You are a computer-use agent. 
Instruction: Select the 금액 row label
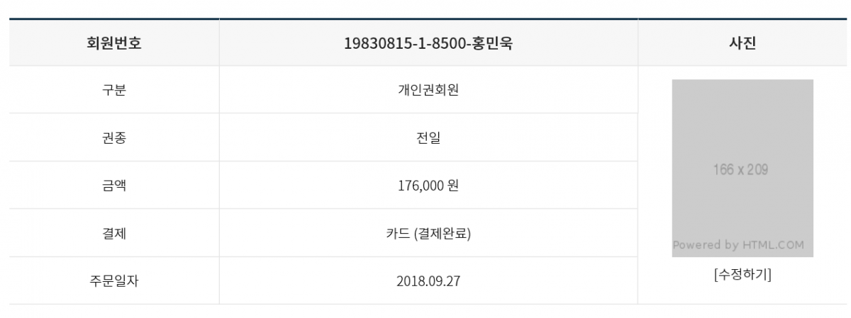113,186
